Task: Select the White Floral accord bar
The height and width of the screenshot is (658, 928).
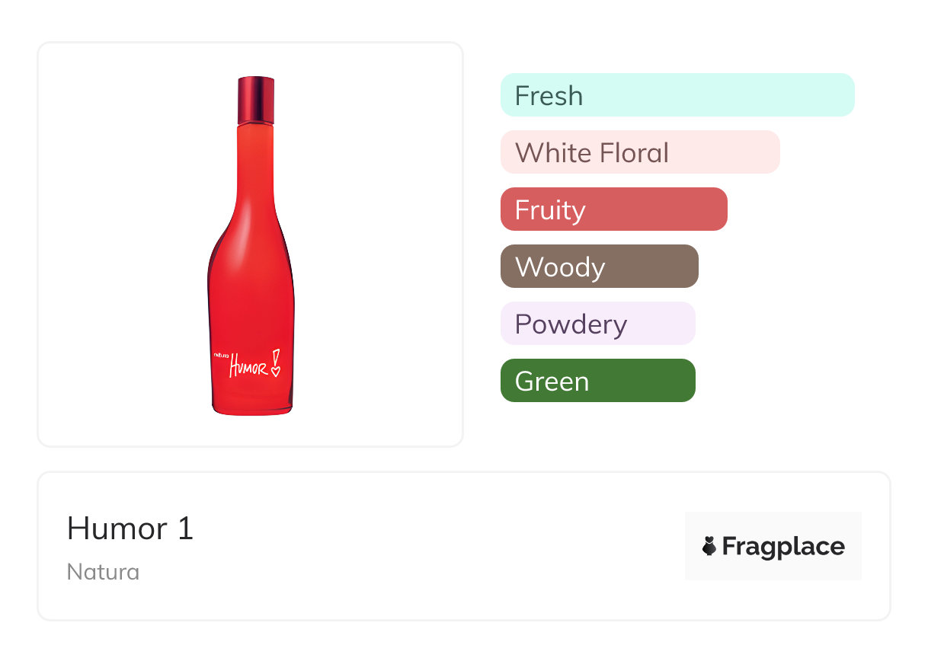Action: point(640,152)
